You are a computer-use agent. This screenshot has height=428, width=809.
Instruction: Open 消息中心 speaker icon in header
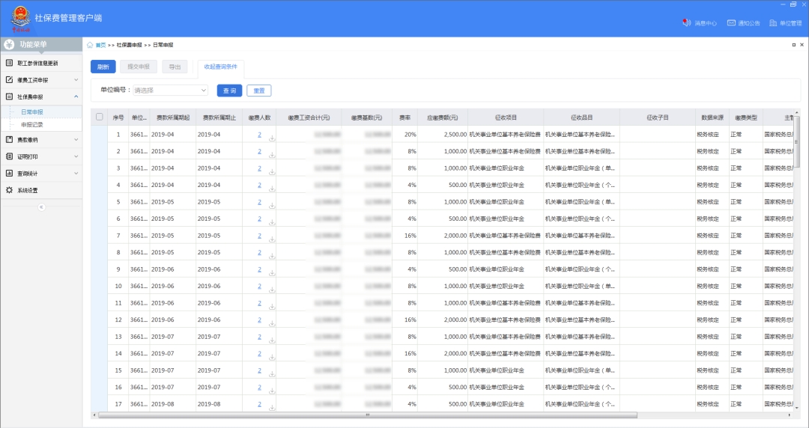pyautogui.click(x=686, y=23)
